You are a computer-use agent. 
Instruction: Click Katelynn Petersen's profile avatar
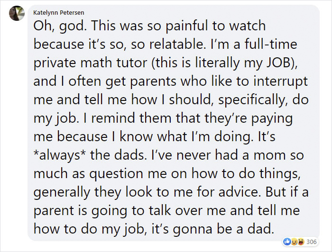pos(17,13)
